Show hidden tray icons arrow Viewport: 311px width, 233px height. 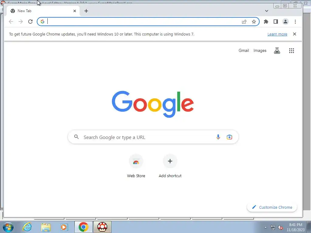click(x=265, y=227)
